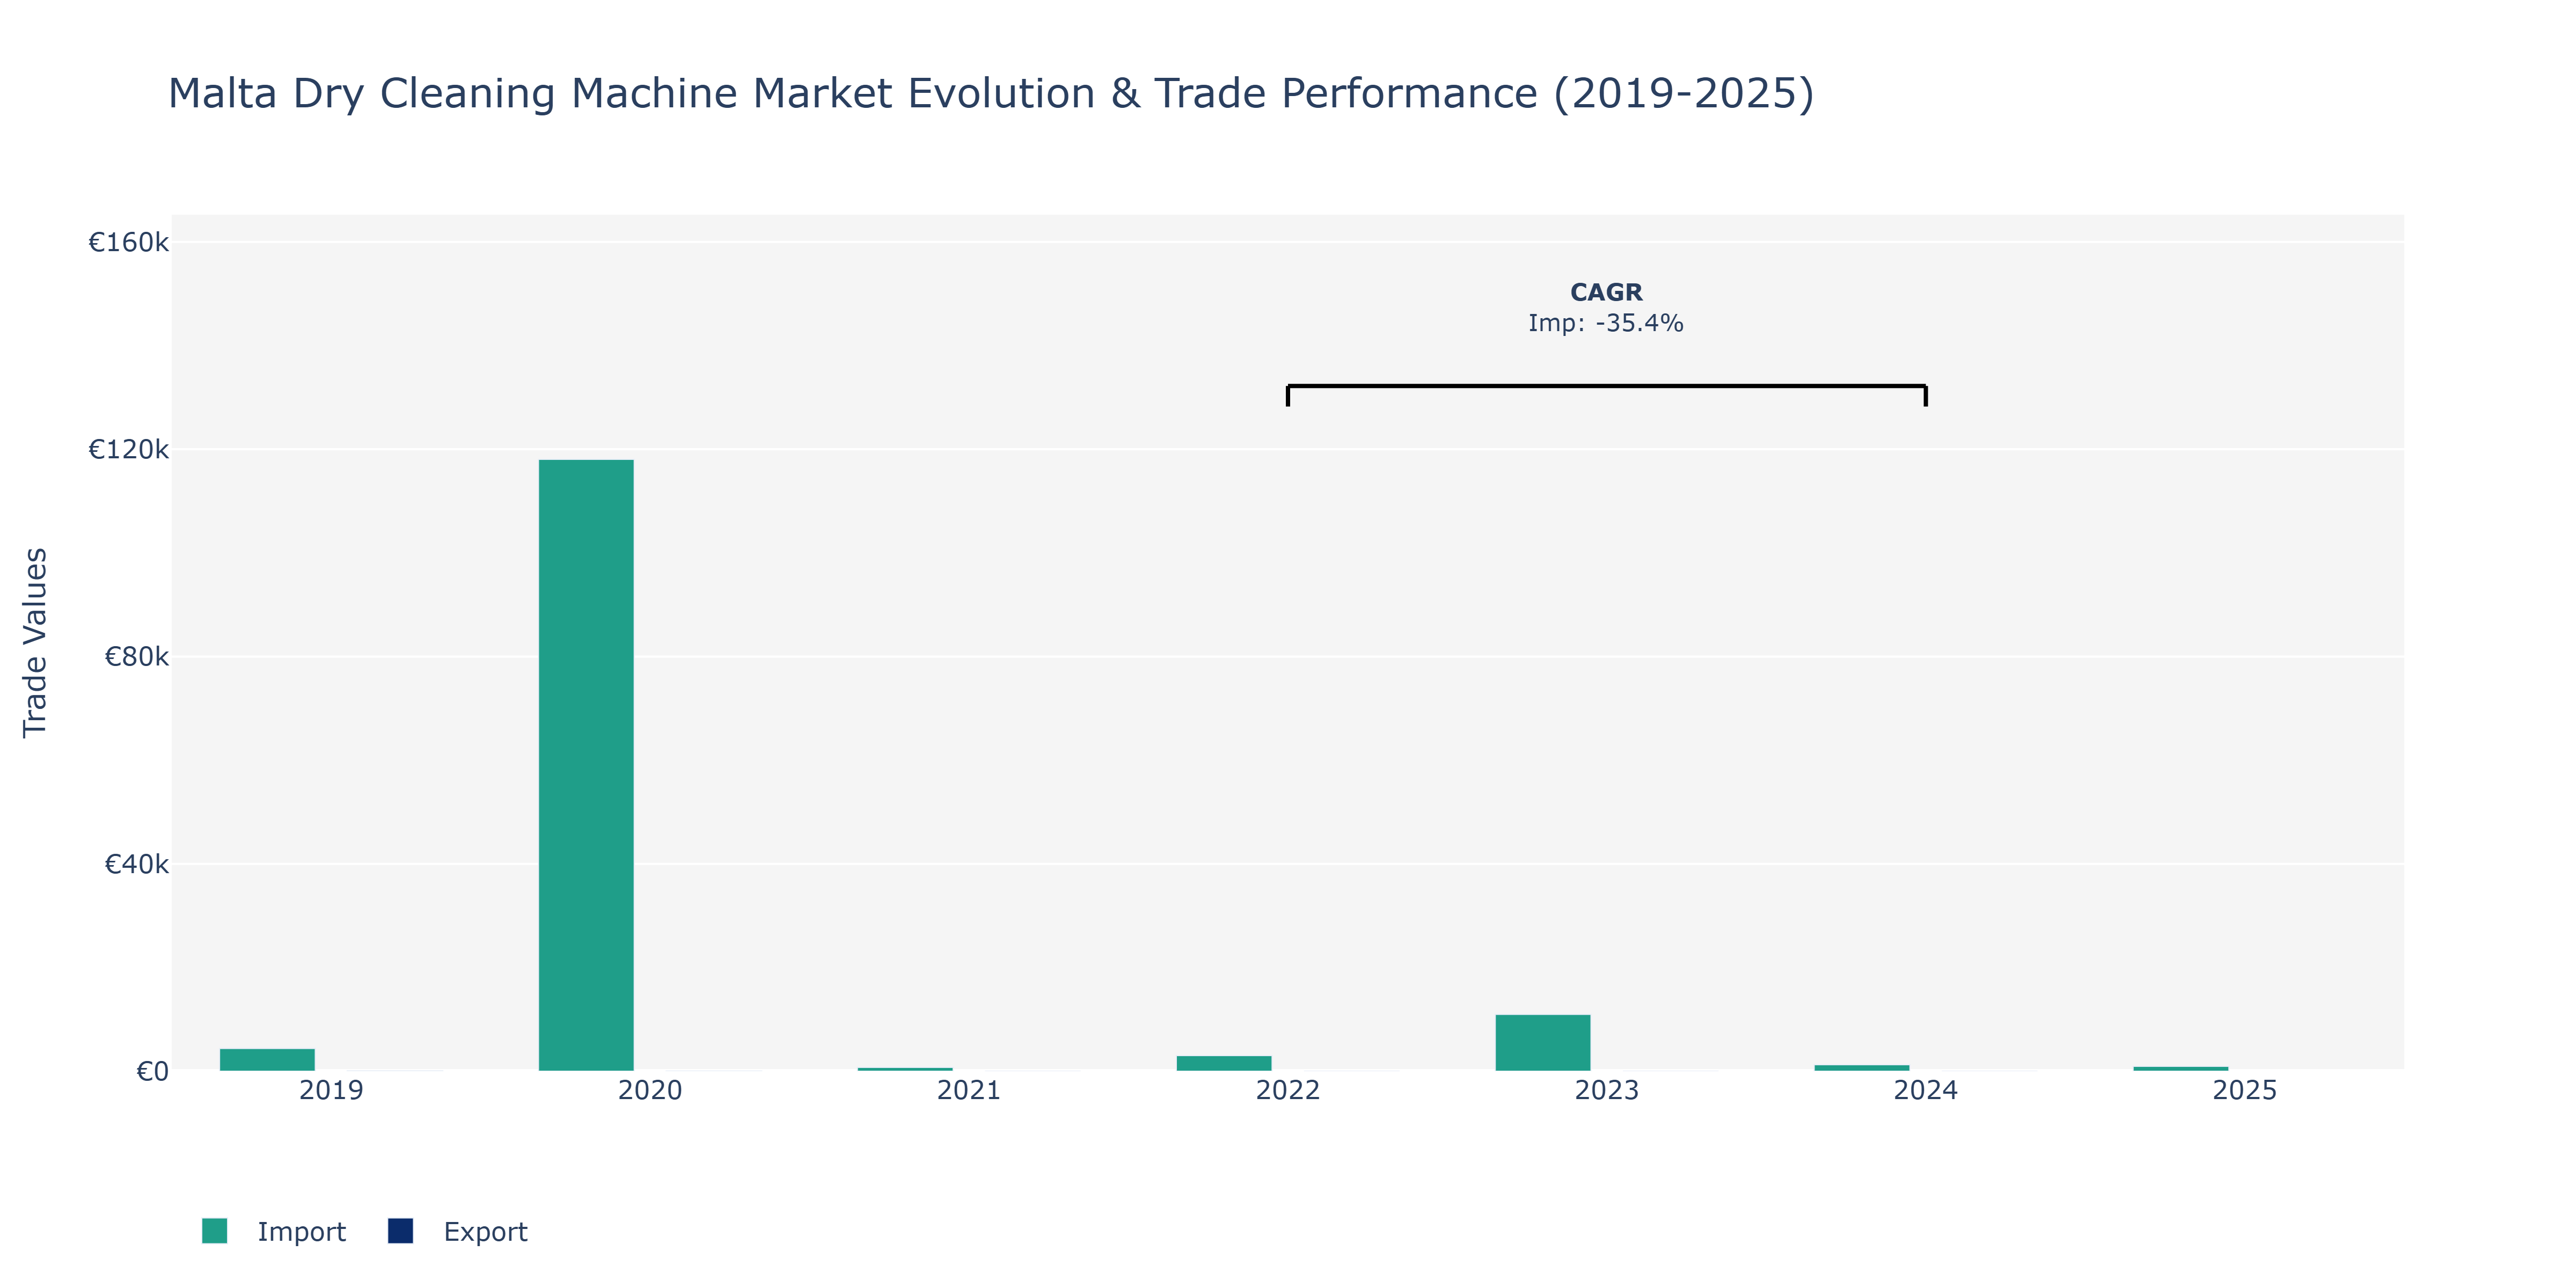Click the 2022 import bar
The height and width of the screenshot is (1288, 2576).
[x=1224, y=1063]
